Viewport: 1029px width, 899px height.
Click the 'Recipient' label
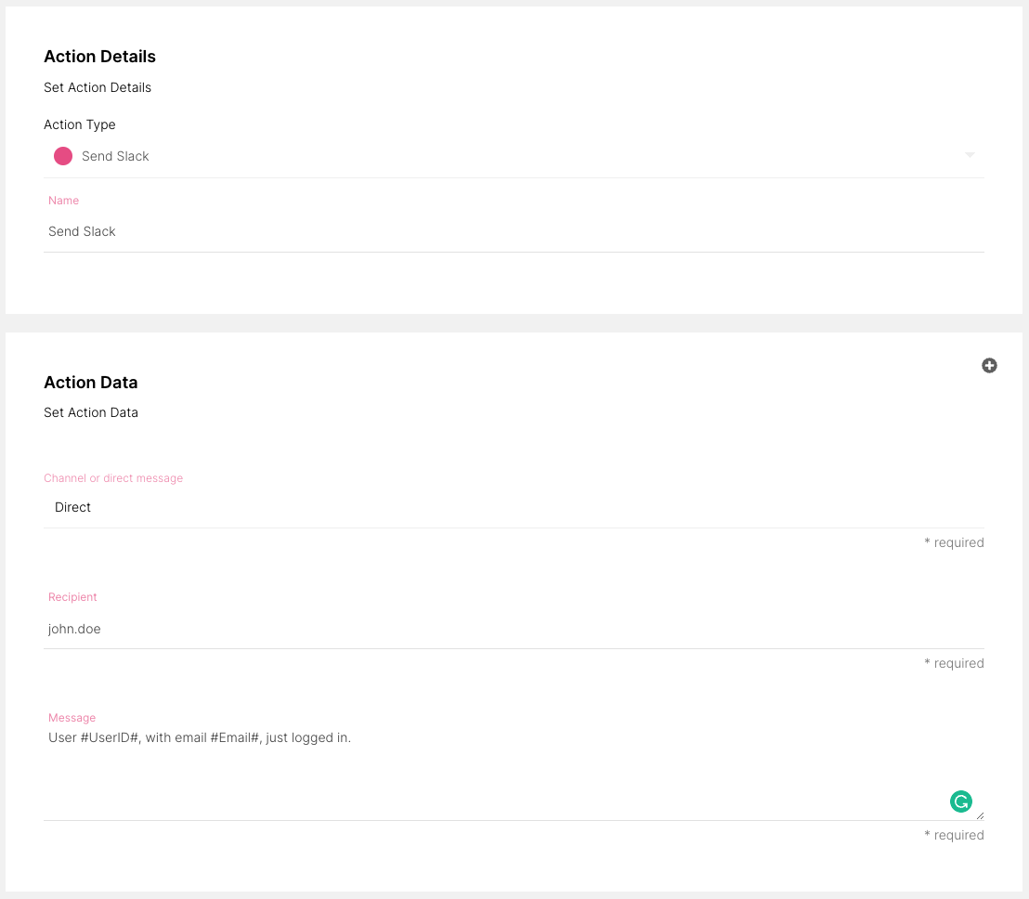pos(72,597)
